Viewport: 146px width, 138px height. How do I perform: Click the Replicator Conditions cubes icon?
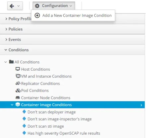18,83
